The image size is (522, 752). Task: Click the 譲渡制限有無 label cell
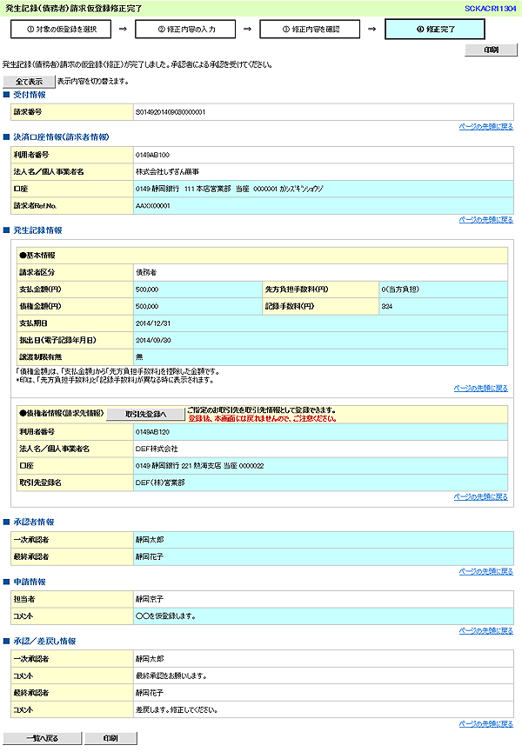(x=75, y=357)
